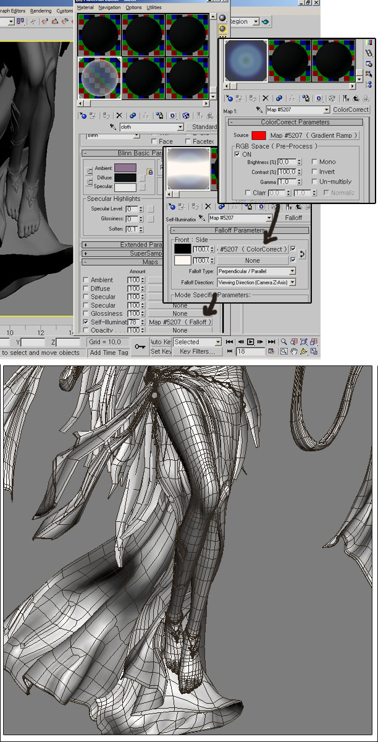Click lock icon between Ambient and Diffuse

149,172
